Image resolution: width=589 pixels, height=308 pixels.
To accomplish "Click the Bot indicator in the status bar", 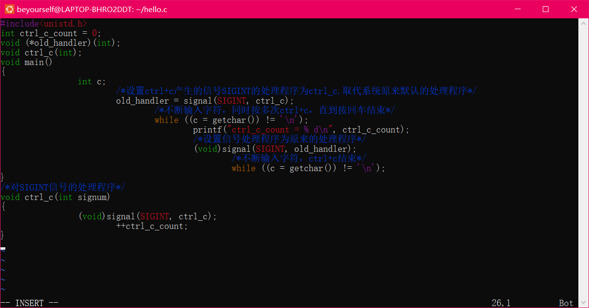I will (566, 302).
